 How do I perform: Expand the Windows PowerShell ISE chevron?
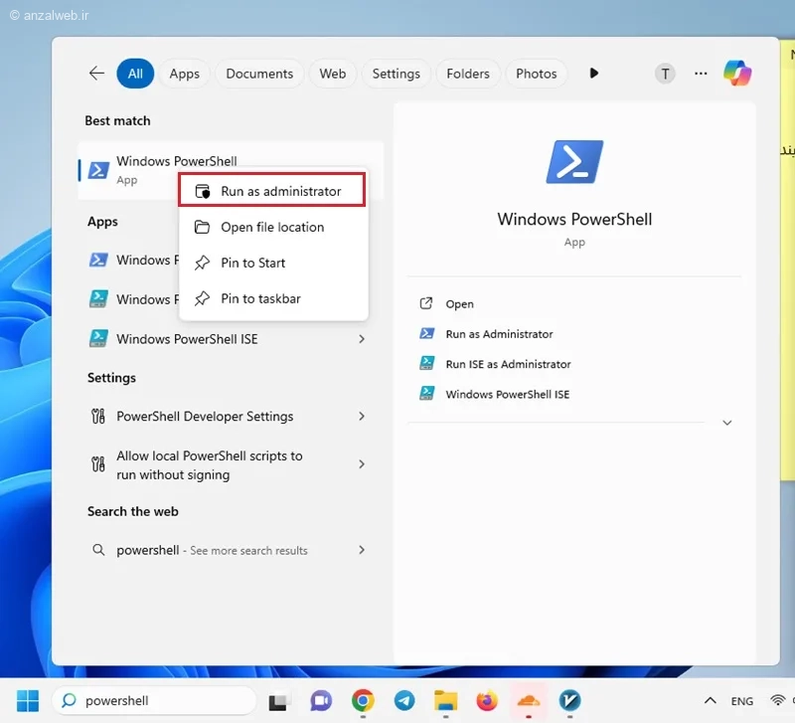pos(362,339)
